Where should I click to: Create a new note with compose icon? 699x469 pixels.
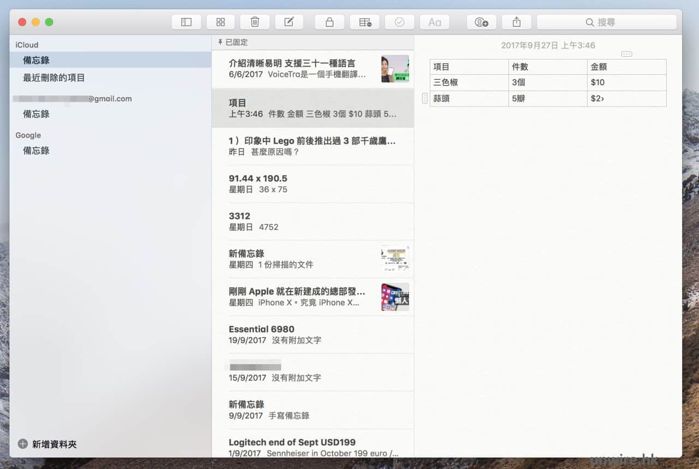[x=289, y=22]
